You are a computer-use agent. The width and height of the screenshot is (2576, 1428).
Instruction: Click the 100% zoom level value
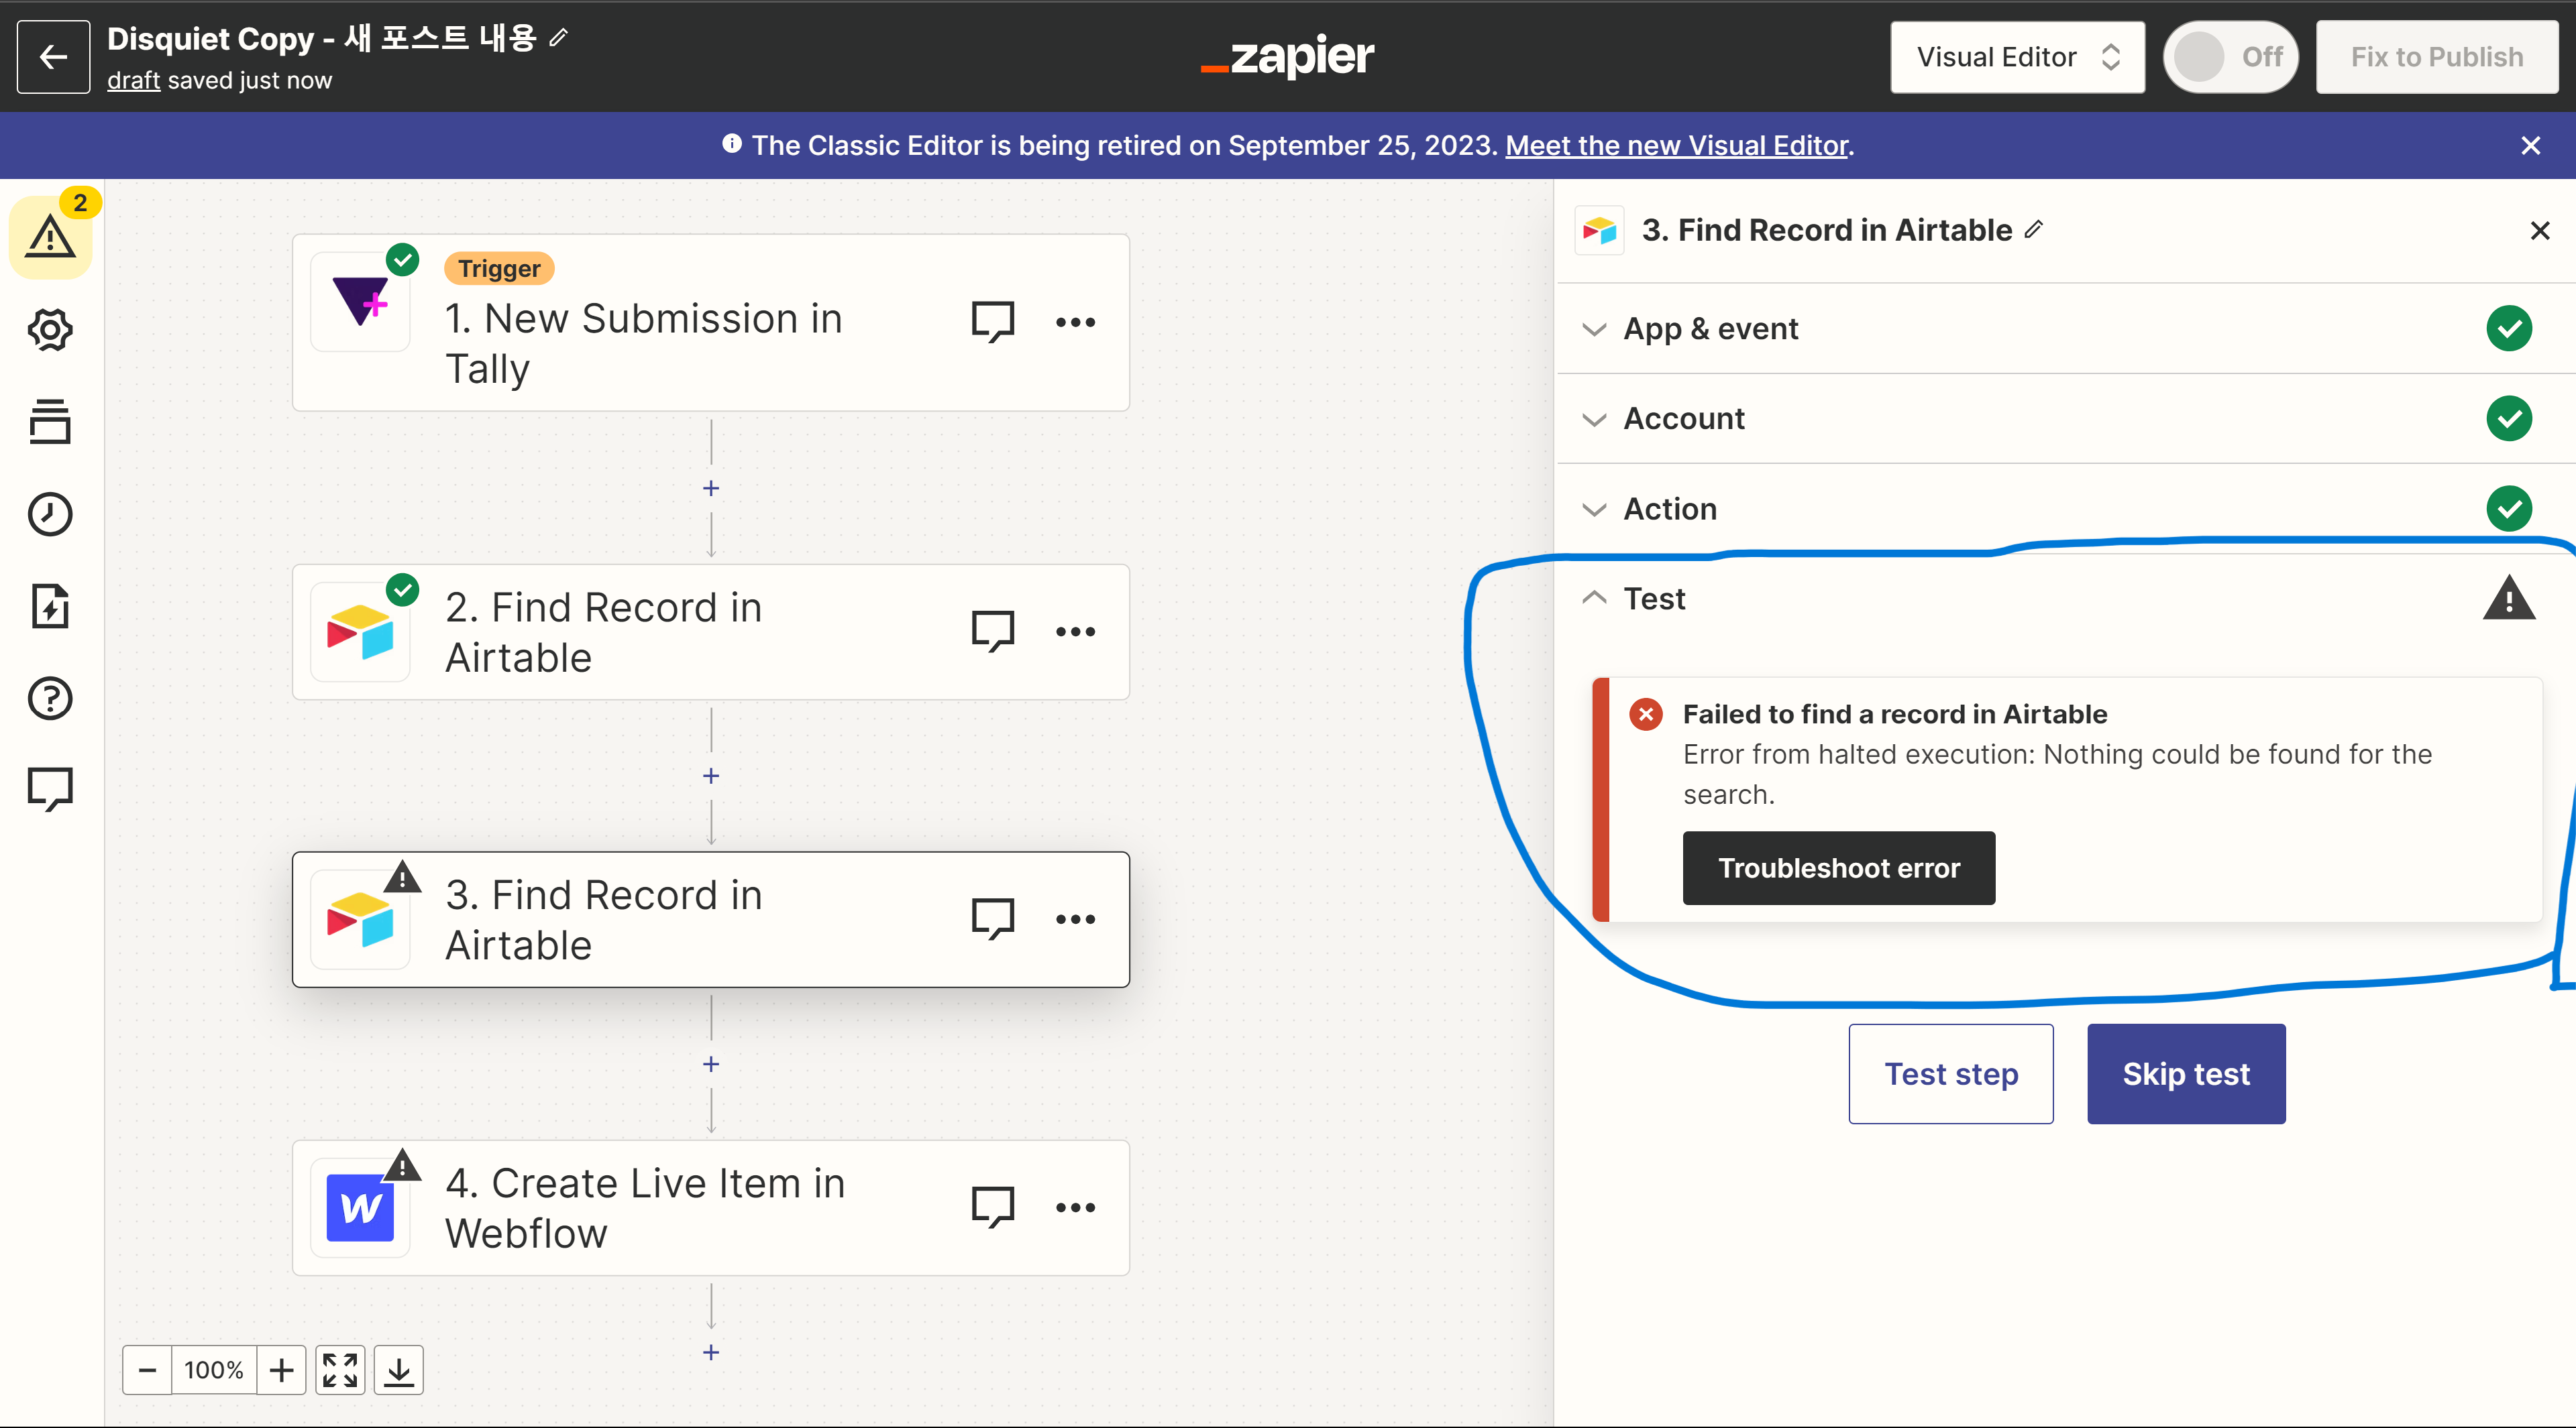pos(214,1369)
